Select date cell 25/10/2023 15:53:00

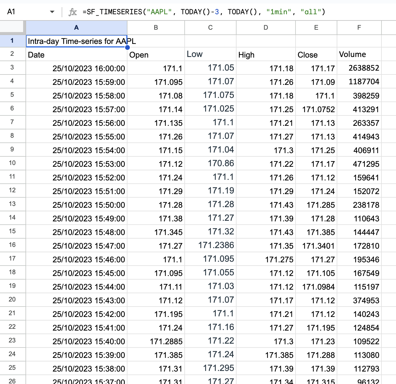[x=76, y=164]
